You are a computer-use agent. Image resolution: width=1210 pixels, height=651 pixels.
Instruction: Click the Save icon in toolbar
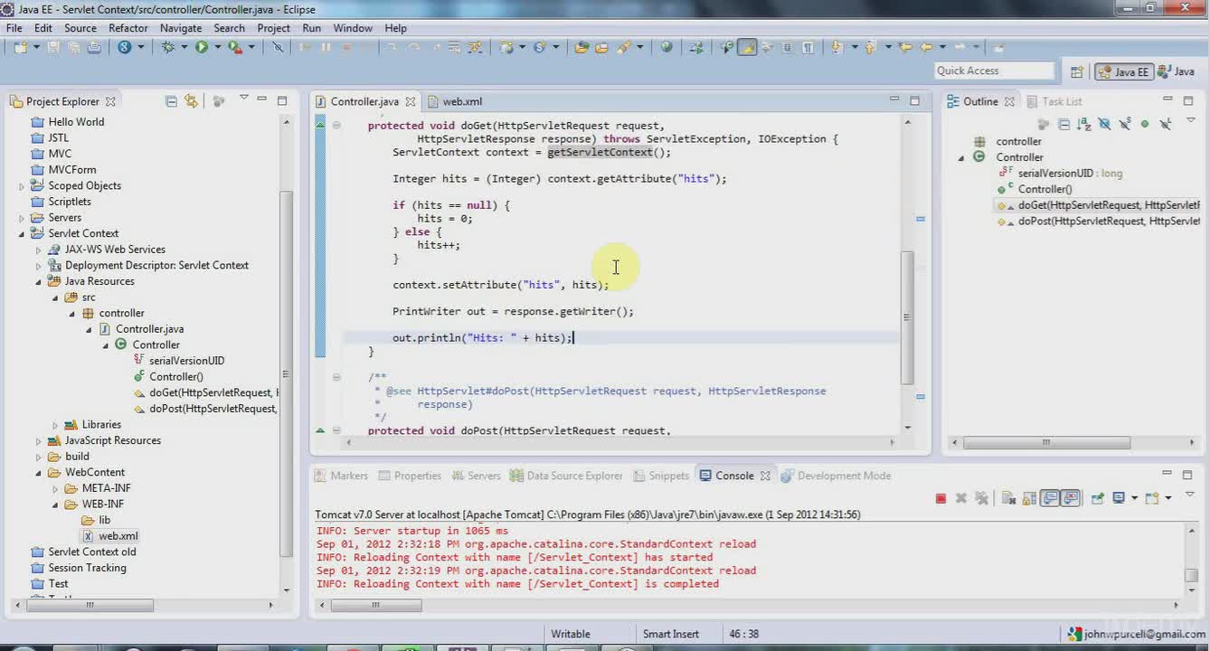point(53,47)
